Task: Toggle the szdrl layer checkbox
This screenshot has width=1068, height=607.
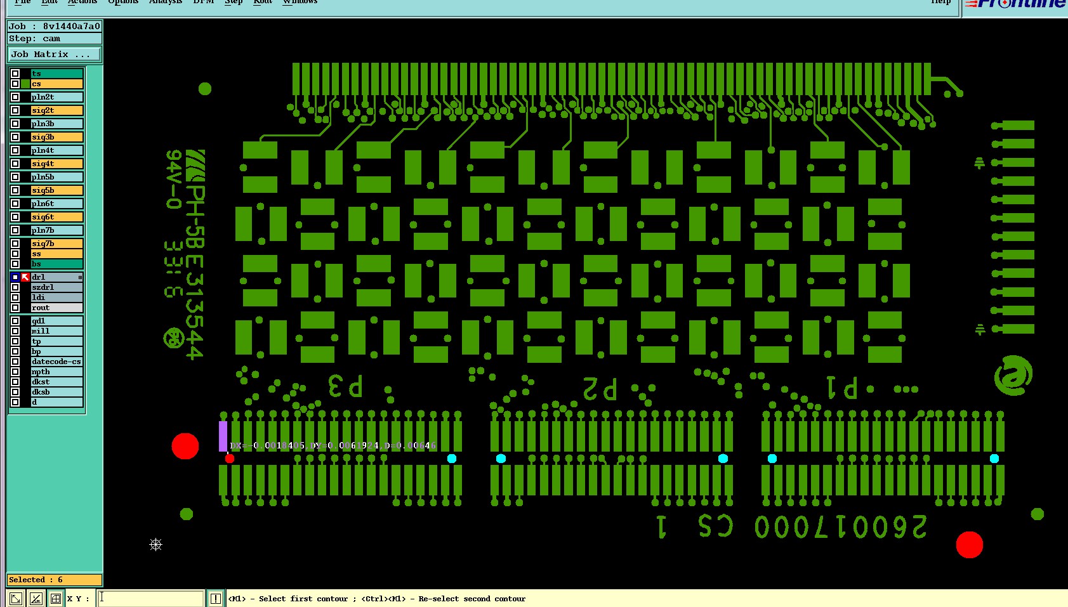Action: point(15,287)
